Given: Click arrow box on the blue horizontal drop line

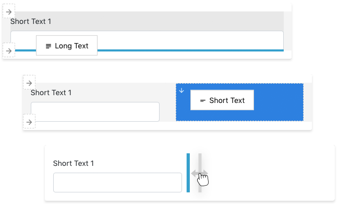Looking at the screenshot, I should pos(9,51).
